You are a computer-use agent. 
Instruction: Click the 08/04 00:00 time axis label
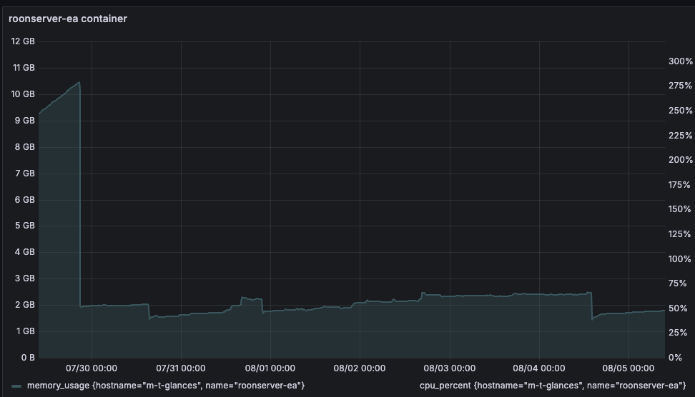pos(538,368)
